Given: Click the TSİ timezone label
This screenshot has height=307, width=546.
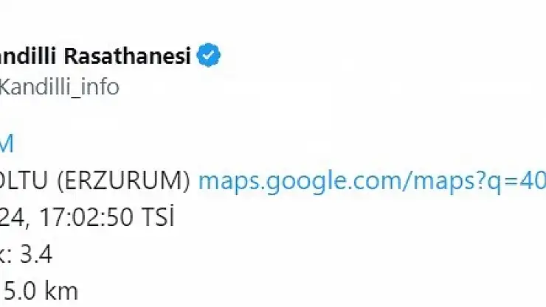Looking at the screenshot, I should (x=158, y=216).
